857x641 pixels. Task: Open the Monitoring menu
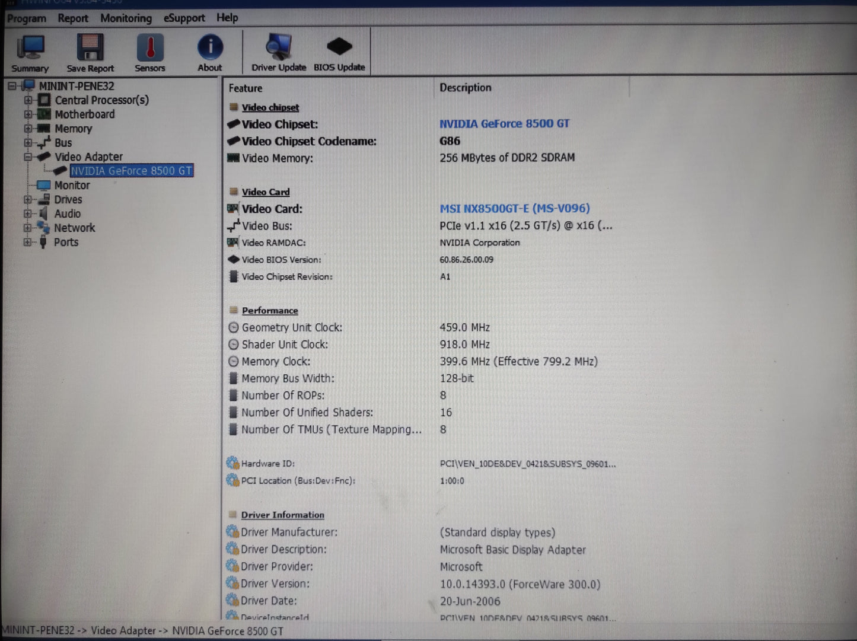pos(126,18)
